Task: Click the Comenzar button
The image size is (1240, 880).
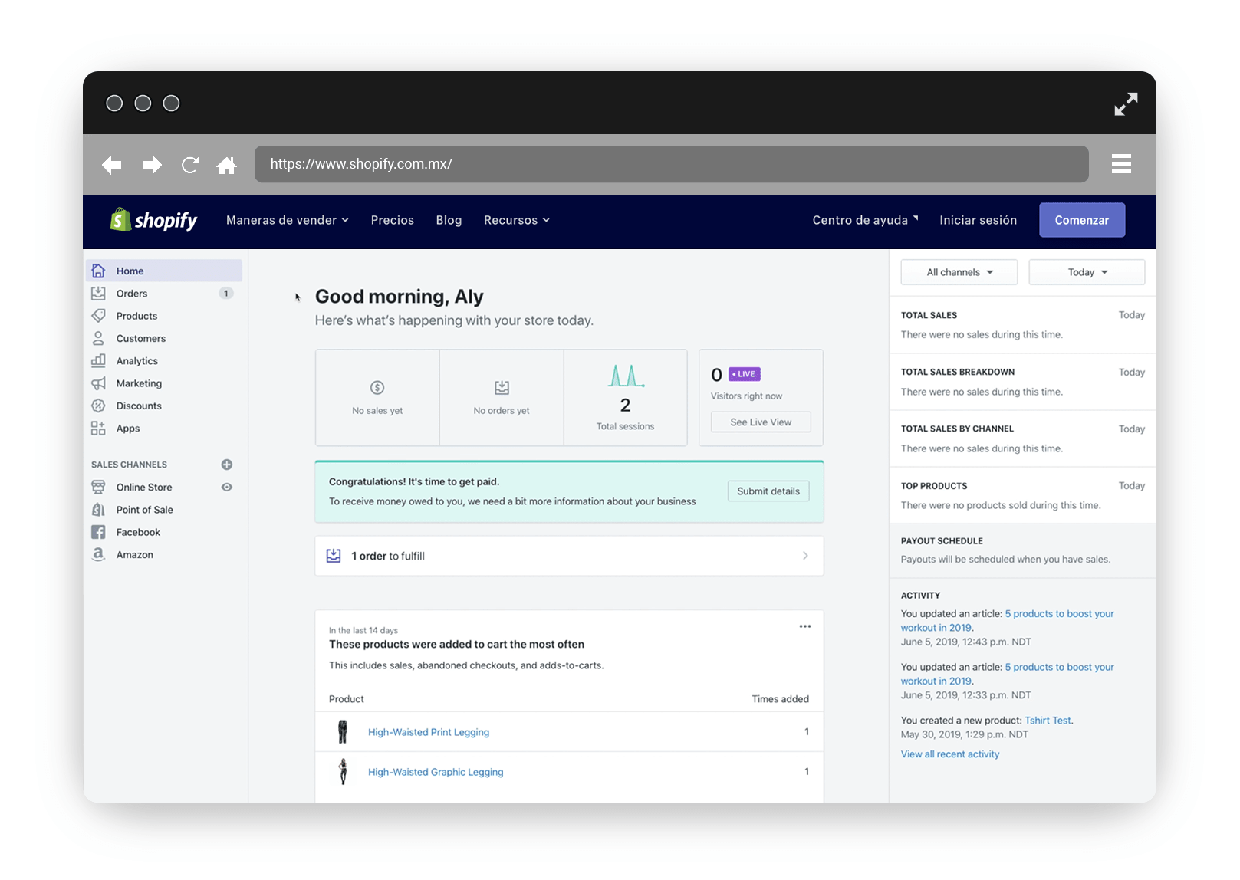Action: coord(1082,220)
